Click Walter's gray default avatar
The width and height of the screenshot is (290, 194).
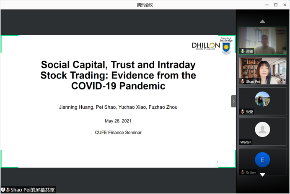tap(263, 129)
